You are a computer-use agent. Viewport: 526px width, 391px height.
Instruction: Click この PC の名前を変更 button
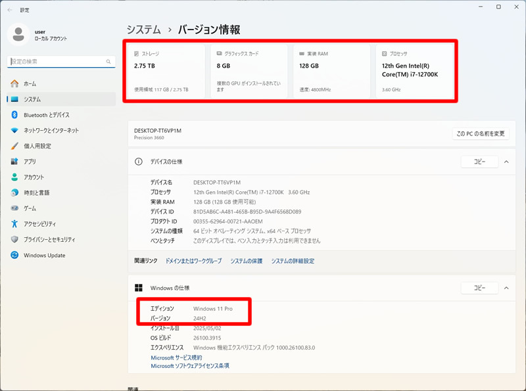coord(481,133)
